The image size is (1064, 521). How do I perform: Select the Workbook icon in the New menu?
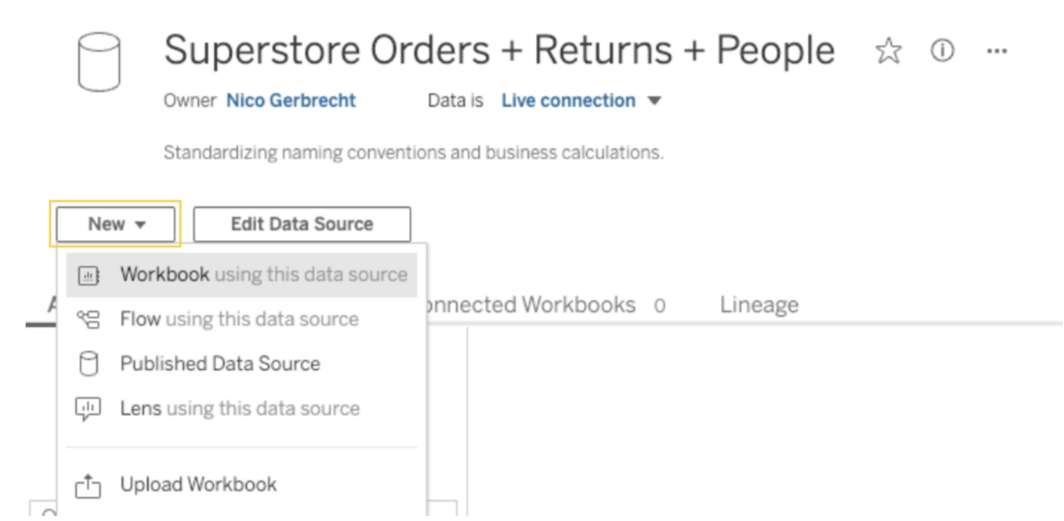(x=89, y=274)
